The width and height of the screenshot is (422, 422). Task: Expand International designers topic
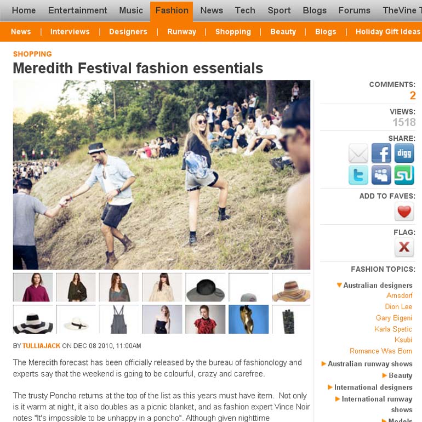pos(370,387)
